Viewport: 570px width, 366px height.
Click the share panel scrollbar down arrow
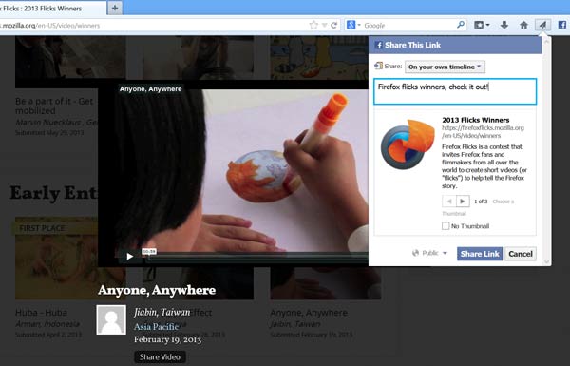point(546,261)
